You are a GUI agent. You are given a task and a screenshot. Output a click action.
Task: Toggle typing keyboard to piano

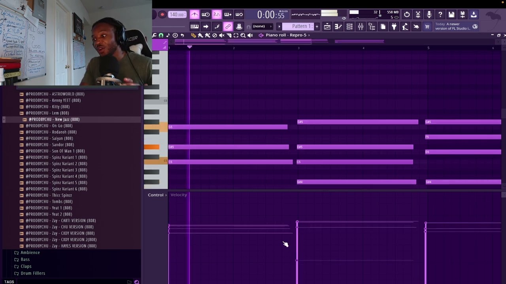point(194,26)
